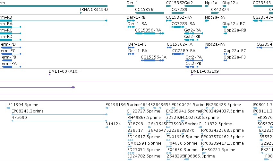Select the Obp22a gene label
The width and height of the screenshot is (273, 161).
[x=230, y=3]
